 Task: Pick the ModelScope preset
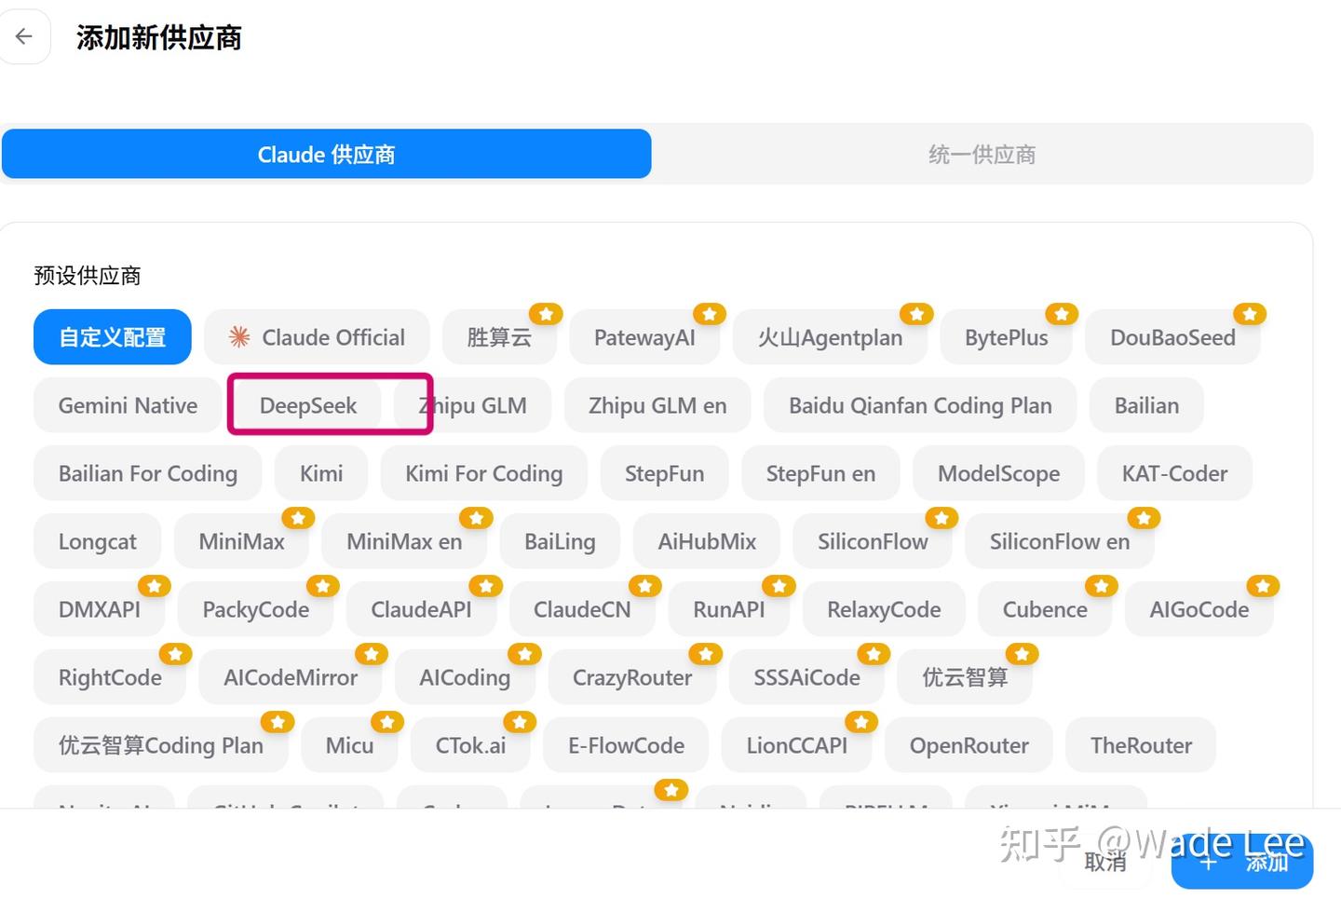click(998, 473)
